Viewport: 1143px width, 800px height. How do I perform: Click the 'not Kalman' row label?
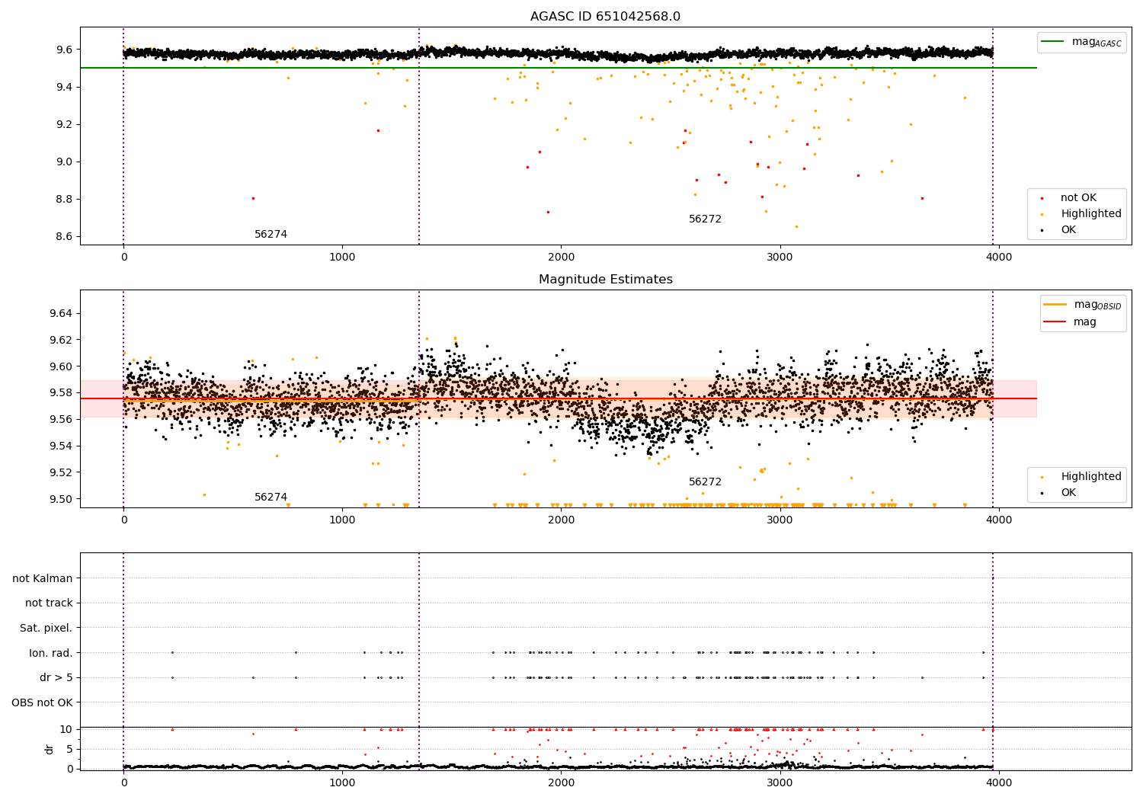[43, 579]
